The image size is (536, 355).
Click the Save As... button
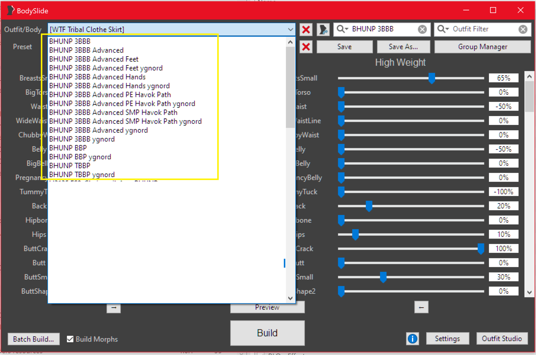[x=403, y=47]
